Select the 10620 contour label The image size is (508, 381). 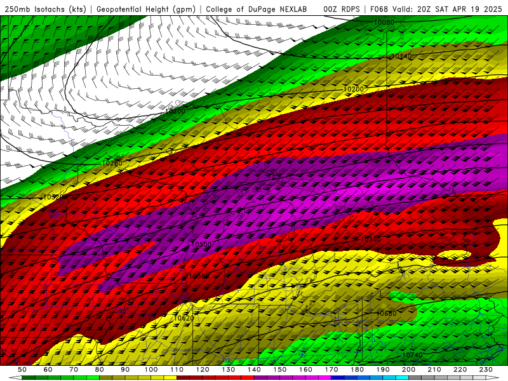click(x=184, y=318)
